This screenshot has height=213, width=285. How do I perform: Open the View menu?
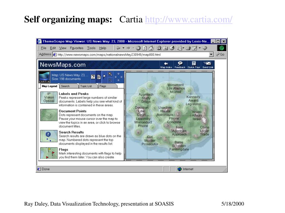[x=63, y=48]
